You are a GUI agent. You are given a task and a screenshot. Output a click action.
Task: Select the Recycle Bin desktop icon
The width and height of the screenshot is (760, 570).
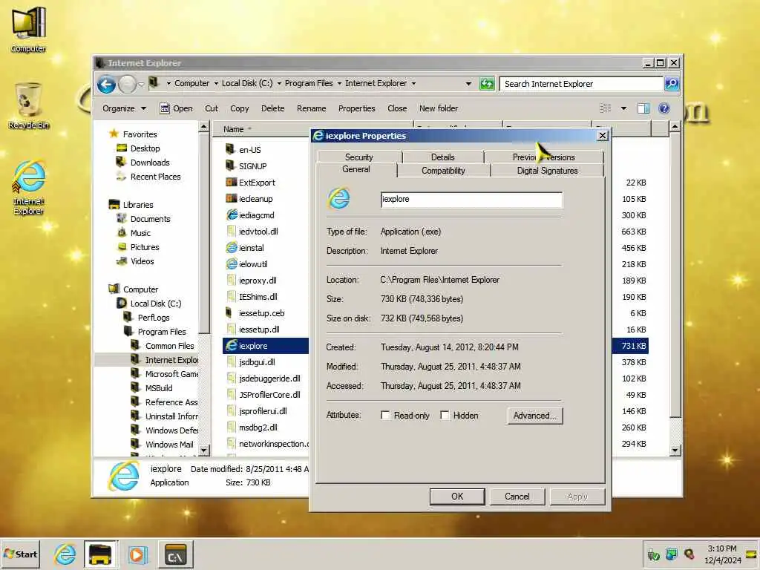pos(29,105)
